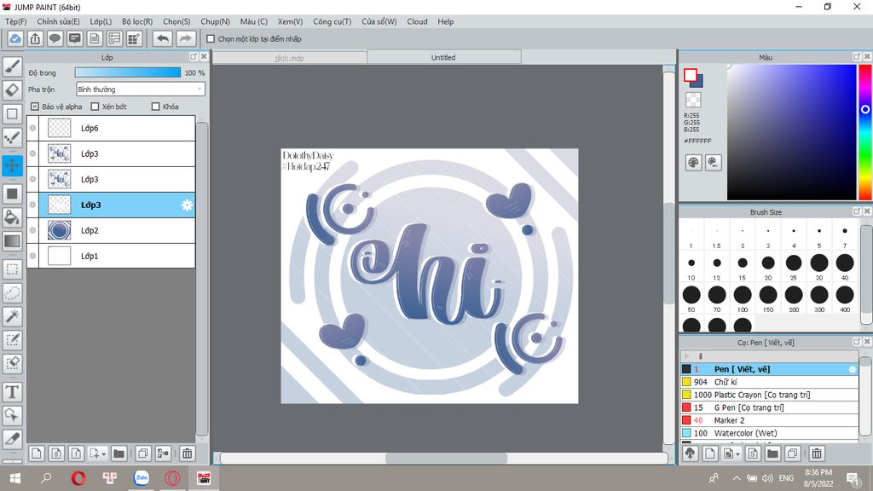Select the Magic Wand tool
The height and width of the screenshot is (491, 873).
tap(12, 316)
